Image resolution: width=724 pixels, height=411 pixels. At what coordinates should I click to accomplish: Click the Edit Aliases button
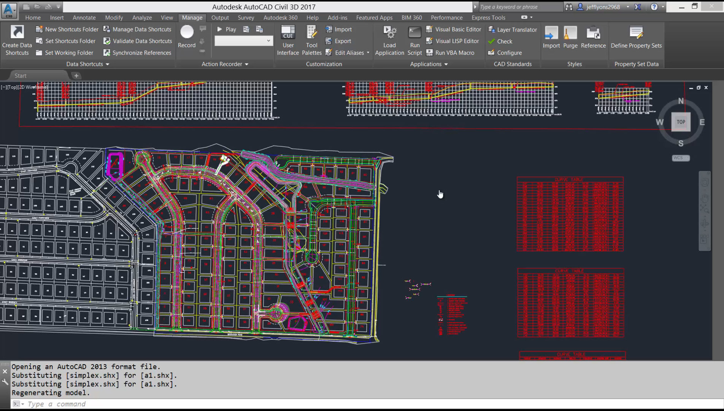tap(345, 53)
